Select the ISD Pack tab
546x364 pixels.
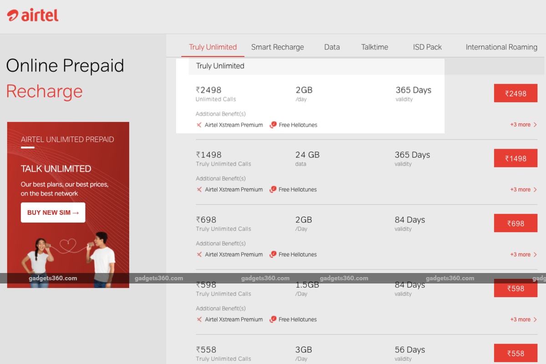tap(427, 47)
